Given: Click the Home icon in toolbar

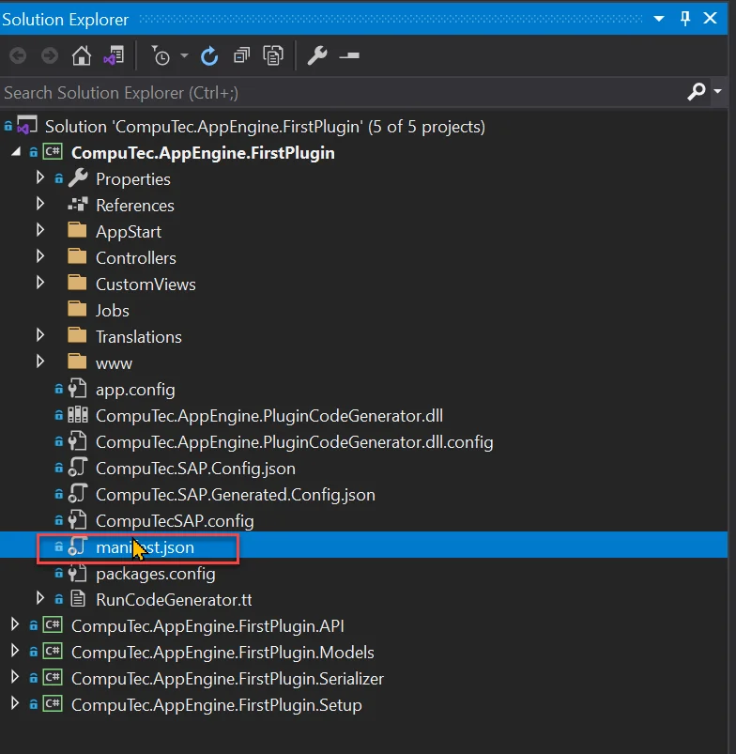Looking at the screenshot, I should pyautogui.click(x=82, y=56).
